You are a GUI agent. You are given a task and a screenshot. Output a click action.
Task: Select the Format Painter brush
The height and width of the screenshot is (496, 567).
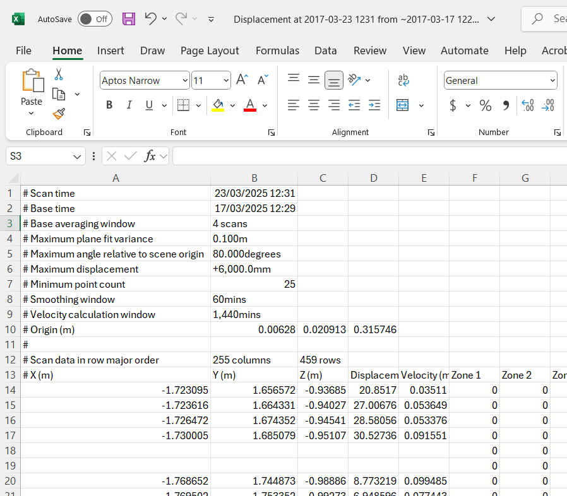pos(59,114)
